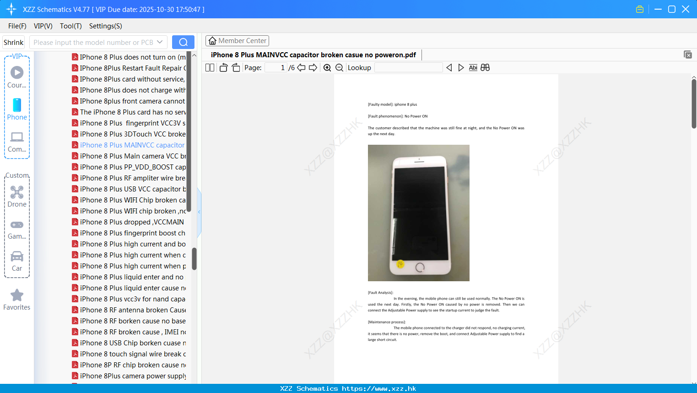Click the iPhone photo in the PDF
Viewport: 697px width, 393px height.
tap(419, 213)
